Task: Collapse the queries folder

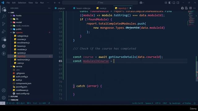Action: pyautogui.click(x=19, y=33)
